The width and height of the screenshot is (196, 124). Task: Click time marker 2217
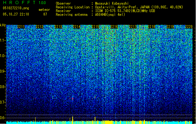point(133,27)
